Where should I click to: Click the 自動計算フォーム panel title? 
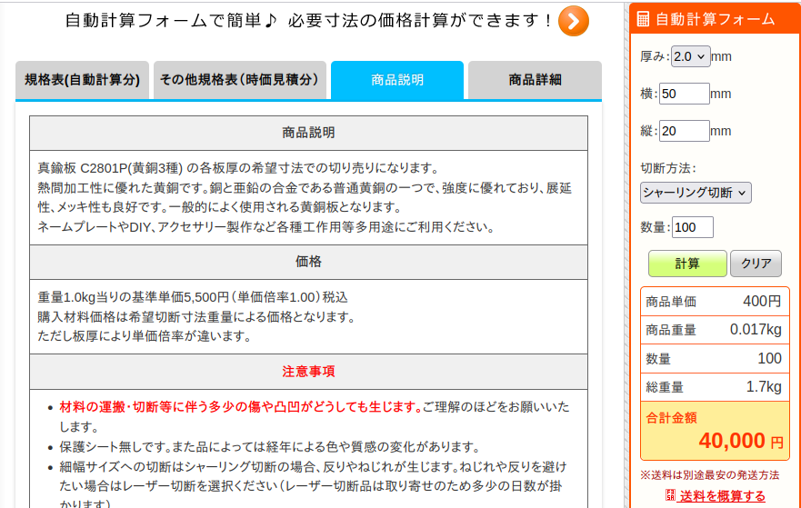(715, 19)
